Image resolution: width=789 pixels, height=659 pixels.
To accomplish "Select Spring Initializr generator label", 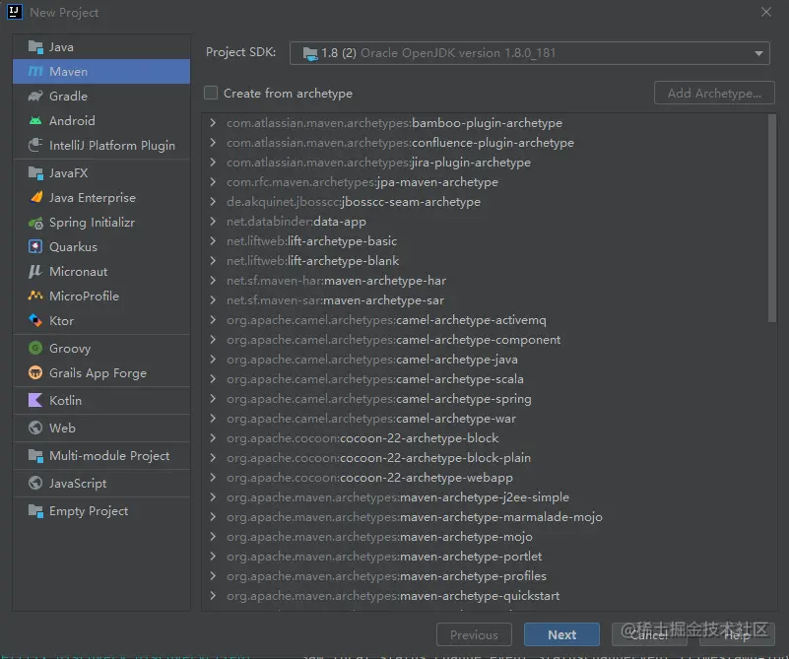I will coord(92,223).
